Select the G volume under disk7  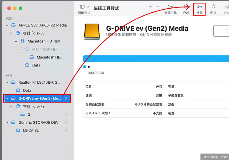click(29, 114)
